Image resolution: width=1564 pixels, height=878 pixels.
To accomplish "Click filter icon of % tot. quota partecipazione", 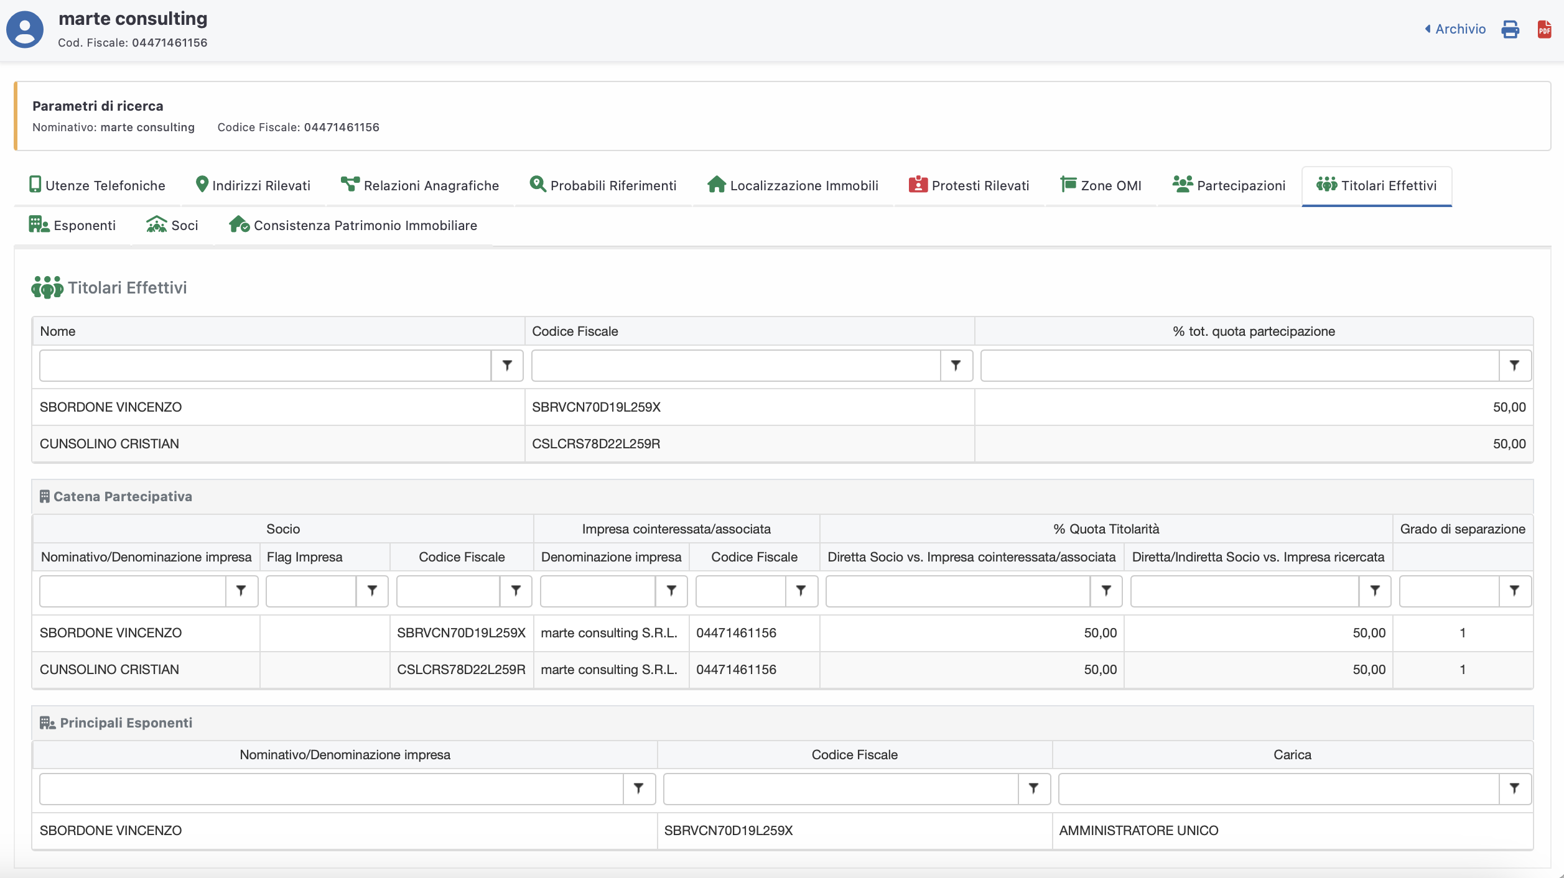I will 1514,366.
